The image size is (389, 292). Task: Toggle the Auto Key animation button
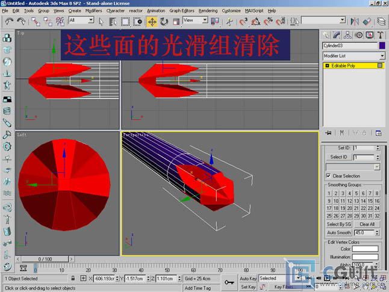(248, 279)
